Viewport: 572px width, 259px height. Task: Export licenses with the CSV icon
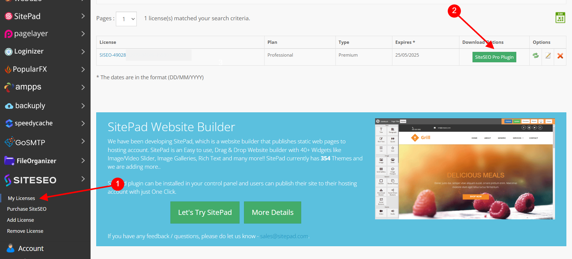click(560, 18)
